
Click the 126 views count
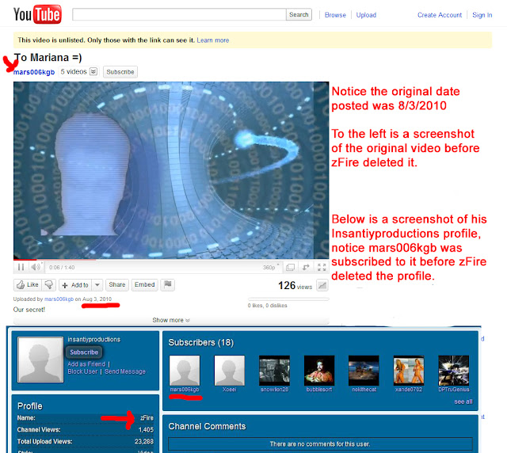coord(295,286)
